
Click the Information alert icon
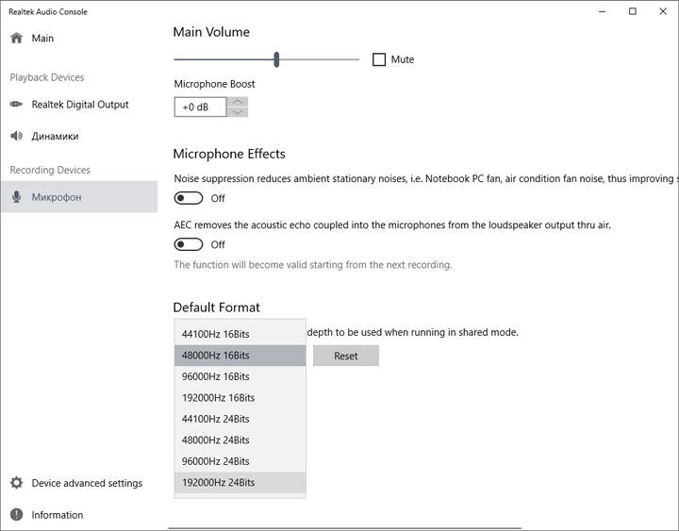tap(16, 515)
